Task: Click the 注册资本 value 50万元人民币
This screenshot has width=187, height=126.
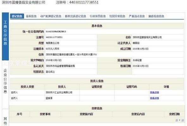Action: [53, 49]
